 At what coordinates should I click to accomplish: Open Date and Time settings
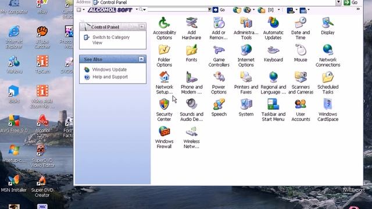pyautogui.click(x=301, y=28)
